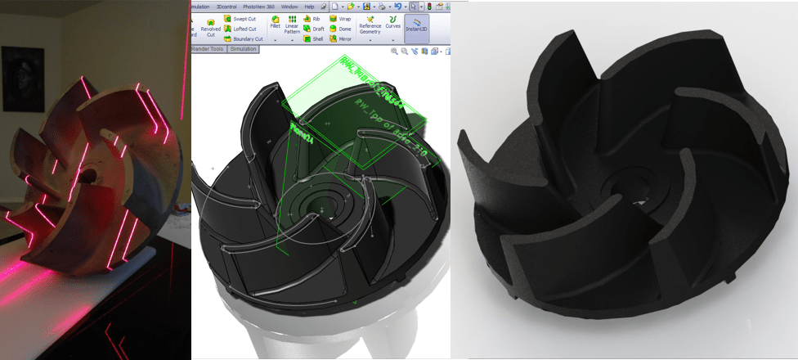Use the Mirror feature
This screenshot has width=798, height=360.
coord(340,38)
